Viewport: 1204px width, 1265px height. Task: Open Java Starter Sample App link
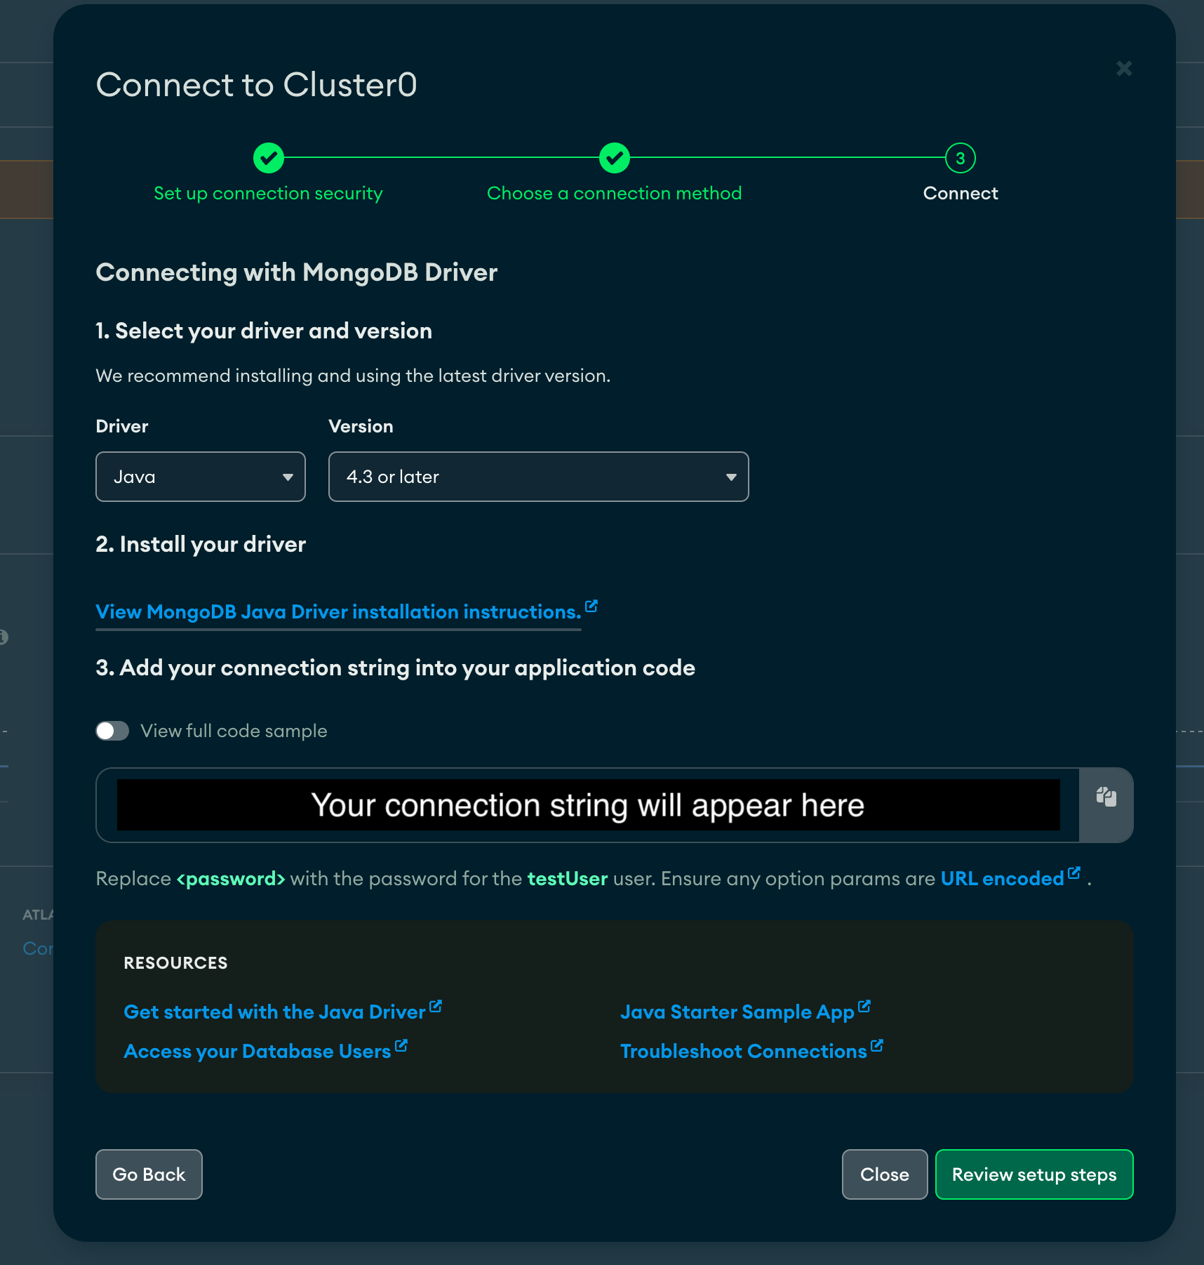click(x=737, y=1012)
